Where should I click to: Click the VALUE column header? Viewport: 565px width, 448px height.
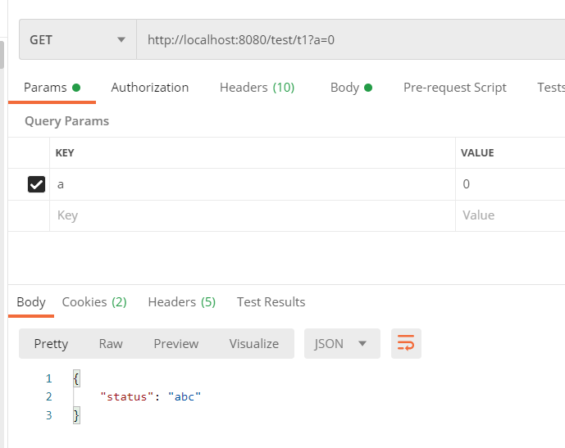[x=477, y=153]
